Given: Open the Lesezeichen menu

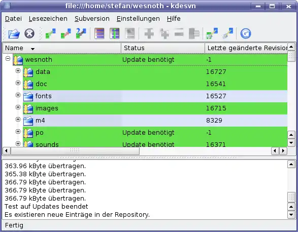Looking at the screenshot, I should (x=48, y=19).
